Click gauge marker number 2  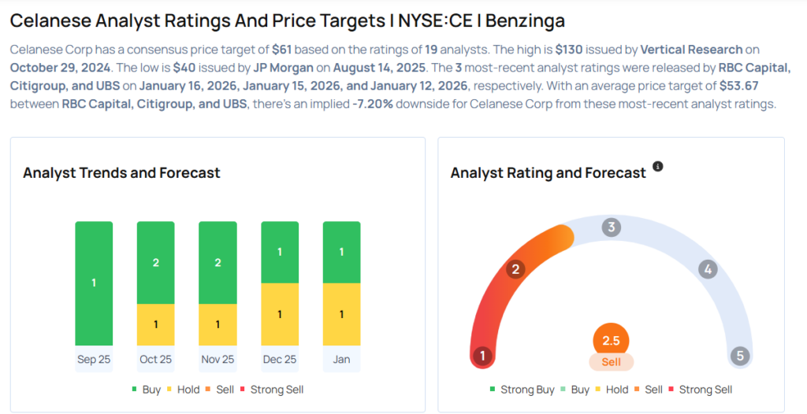tap(516, 269)
